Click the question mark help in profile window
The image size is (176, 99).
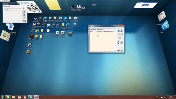click(x=23, y=21)
